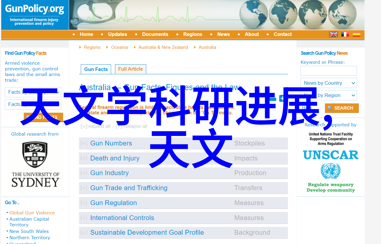Open the Global Gun Violence link
Image resolution: width=381 pixels, height=244 pixels.
tap(32, 213)
